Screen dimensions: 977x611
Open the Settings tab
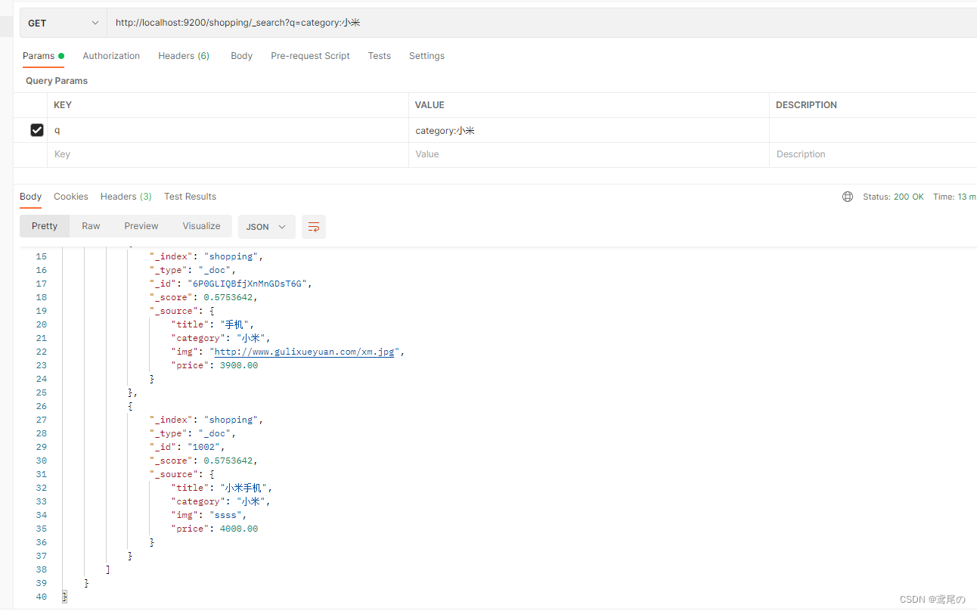click(x=426, y=56)
